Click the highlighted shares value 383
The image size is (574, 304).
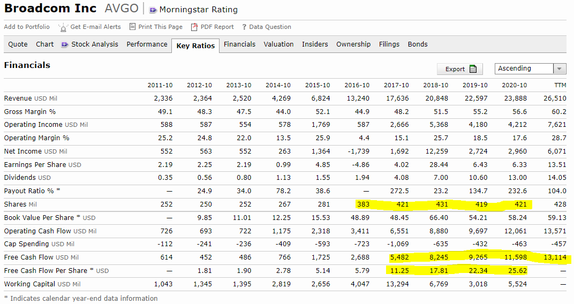tap(363, 204)
